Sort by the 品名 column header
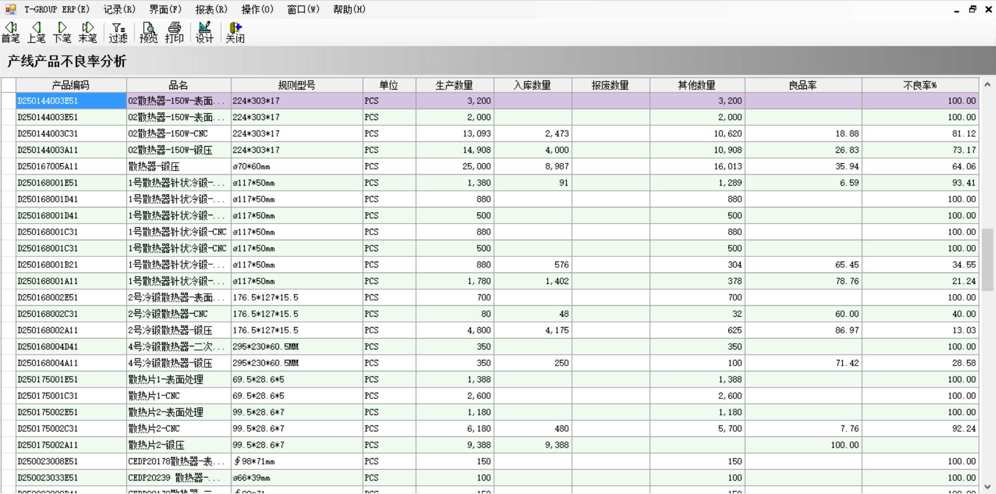 [x=179, y=85]
